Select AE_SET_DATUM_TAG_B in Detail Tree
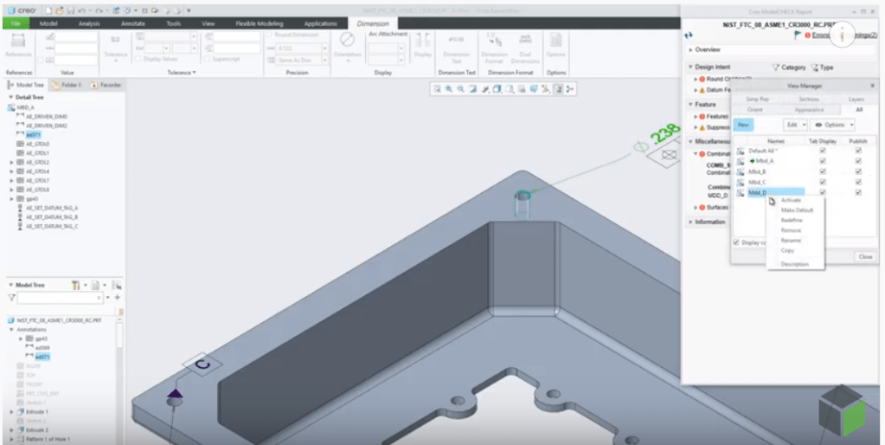This screenshot has height=445, width=885. (52, 216)
